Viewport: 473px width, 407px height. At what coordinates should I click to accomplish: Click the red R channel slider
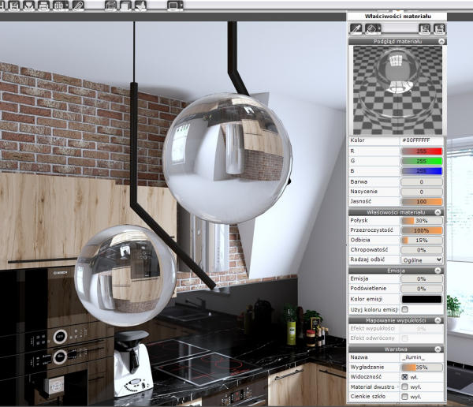(x=422, y=151)
